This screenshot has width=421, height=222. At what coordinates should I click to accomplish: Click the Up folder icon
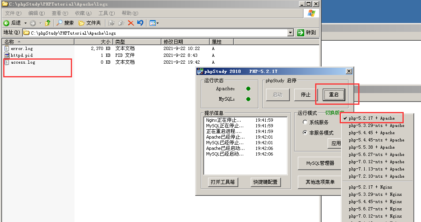point(48,23)
